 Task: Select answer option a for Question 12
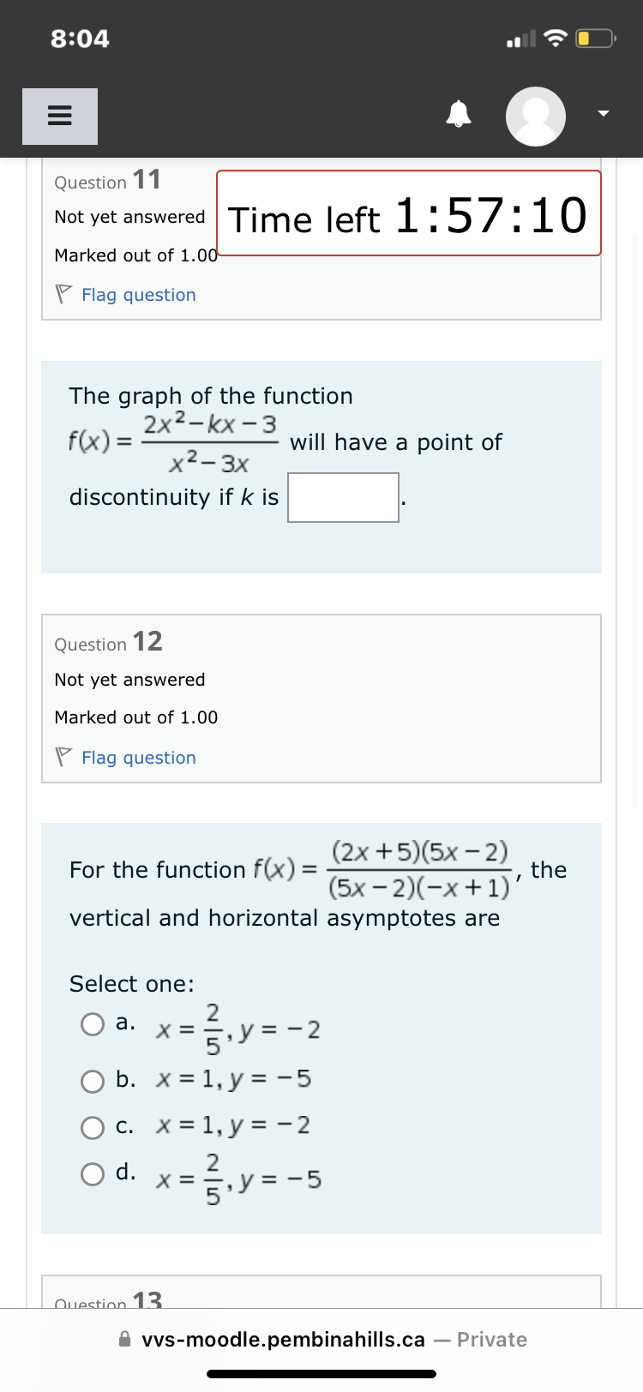pyautogui.click(x=93, y=1023)
